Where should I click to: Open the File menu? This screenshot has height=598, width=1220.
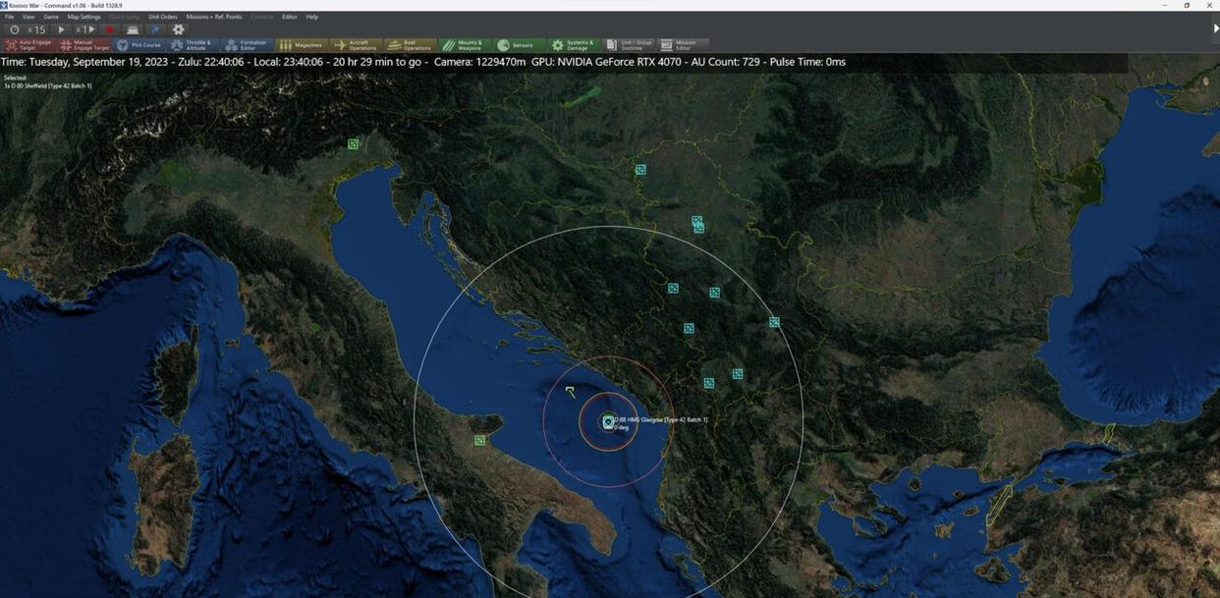[10, 17]
